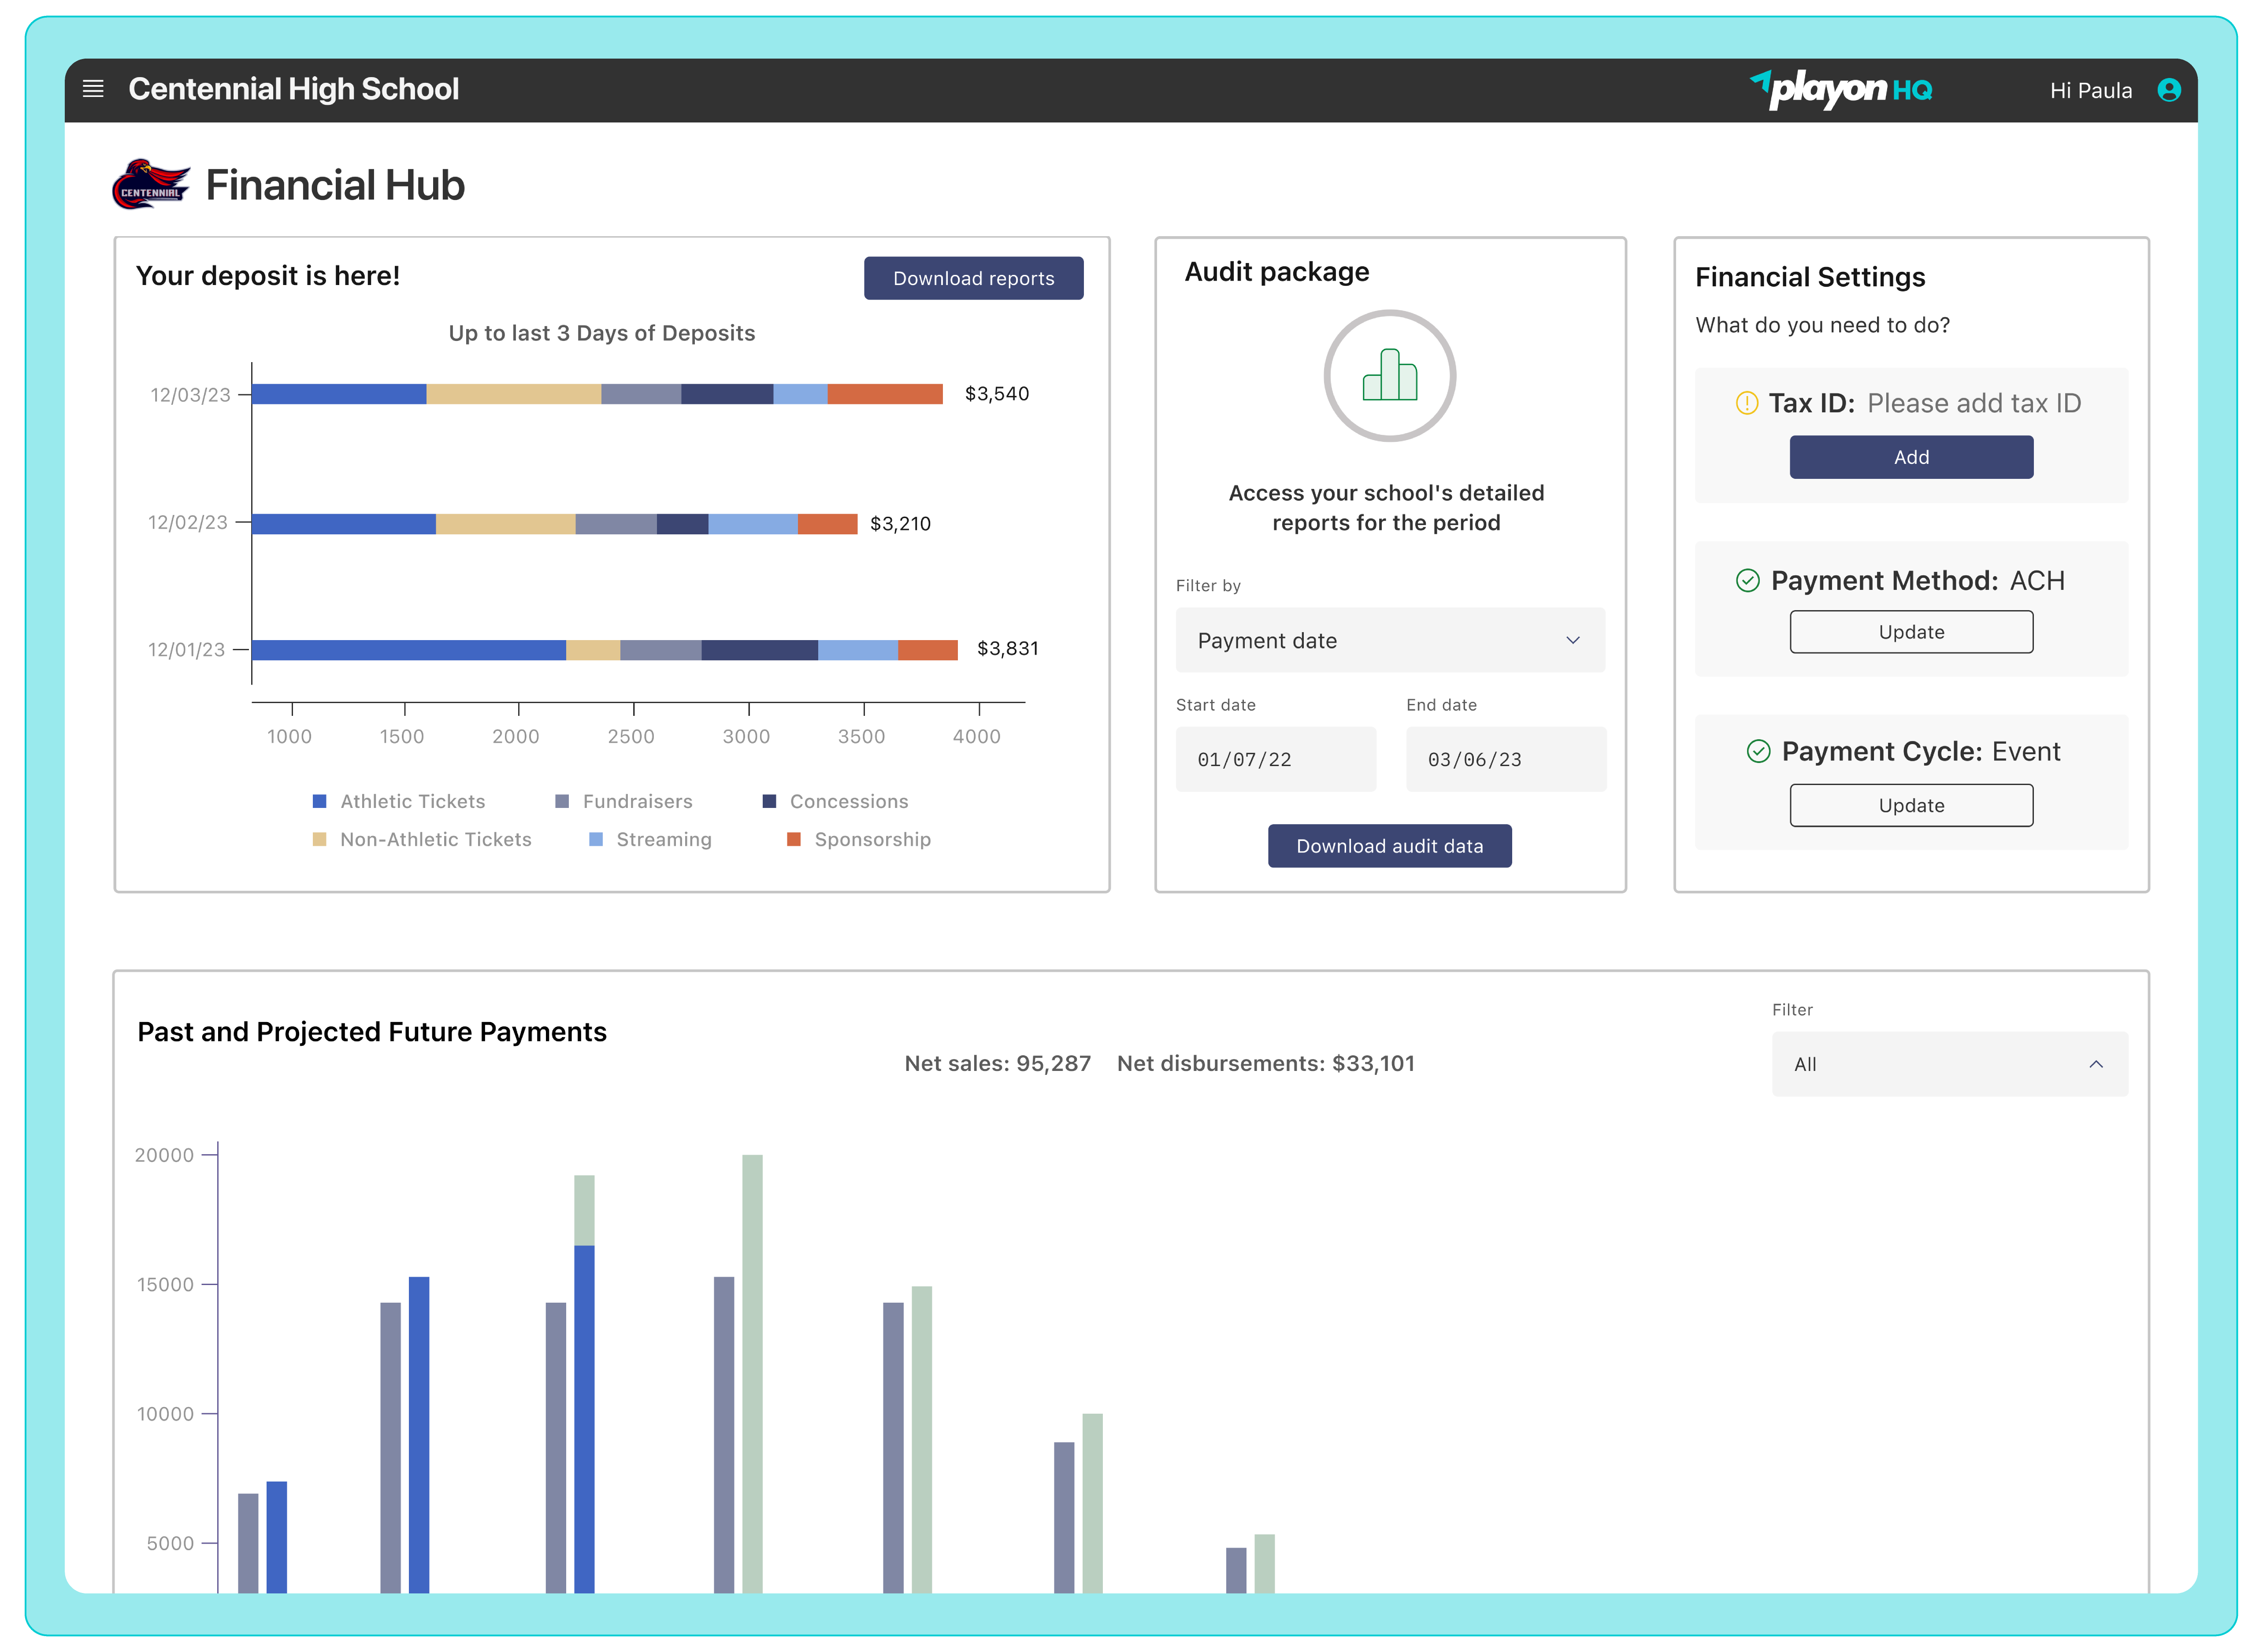
Task: Click the Streaming legend square
Action: (596, 839)
